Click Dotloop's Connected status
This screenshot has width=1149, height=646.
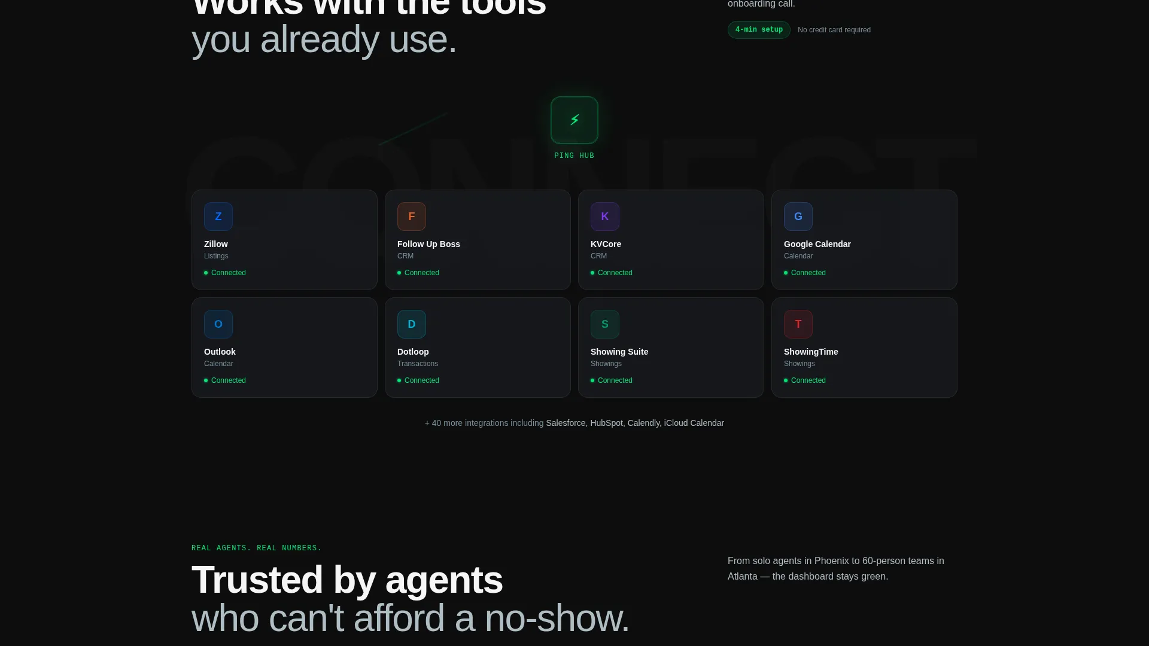coord(418,380)
